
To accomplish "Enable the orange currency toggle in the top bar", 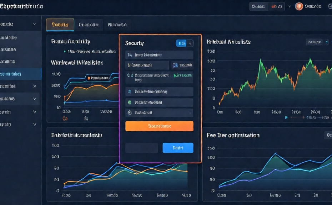I will coord(273,6).
